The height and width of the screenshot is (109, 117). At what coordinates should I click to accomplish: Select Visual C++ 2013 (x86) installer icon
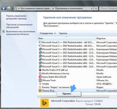[x=40, y=60]
